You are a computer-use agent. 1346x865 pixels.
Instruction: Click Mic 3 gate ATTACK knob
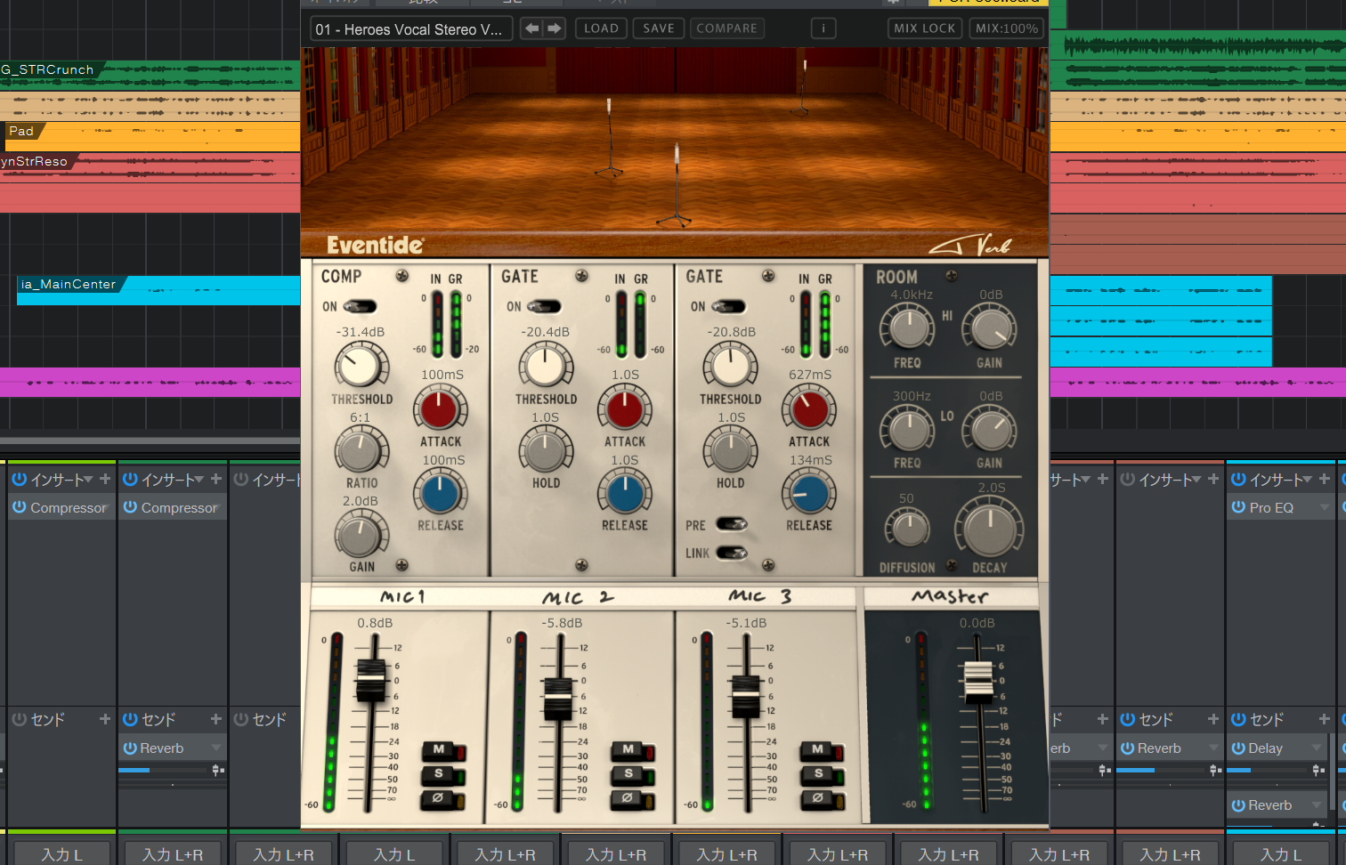pyautogui.click(x=808, y=408)
